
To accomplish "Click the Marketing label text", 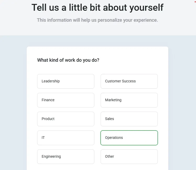I will [113, 100].
